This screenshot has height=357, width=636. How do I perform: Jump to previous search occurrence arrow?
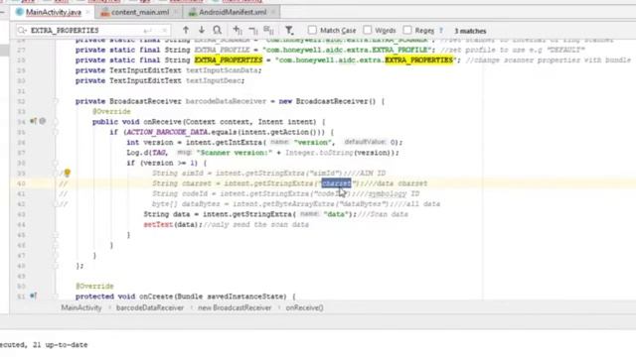(186, 31)
